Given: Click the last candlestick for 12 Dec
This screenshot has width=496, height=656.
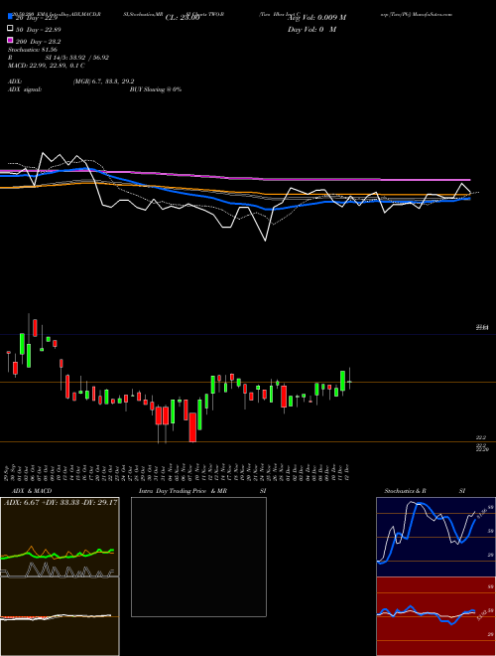Looking at the screenshot, I should point(349,380).
